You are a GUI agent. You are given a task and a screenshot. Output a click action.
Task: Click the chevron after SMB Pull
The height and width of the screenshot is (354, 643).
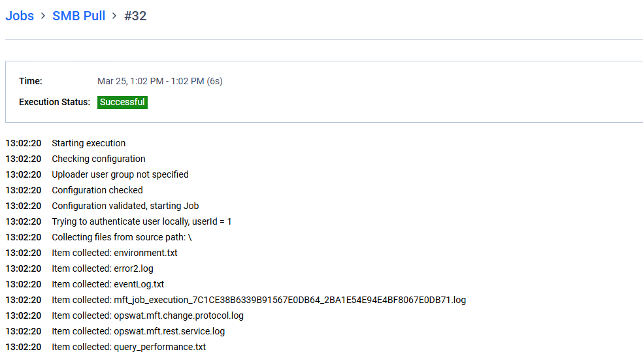(x=114, y=16)
